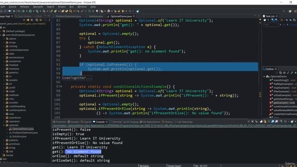Open the Window menu
The height and width of the screenshot is (167, 297).
(x=82, y=7)
